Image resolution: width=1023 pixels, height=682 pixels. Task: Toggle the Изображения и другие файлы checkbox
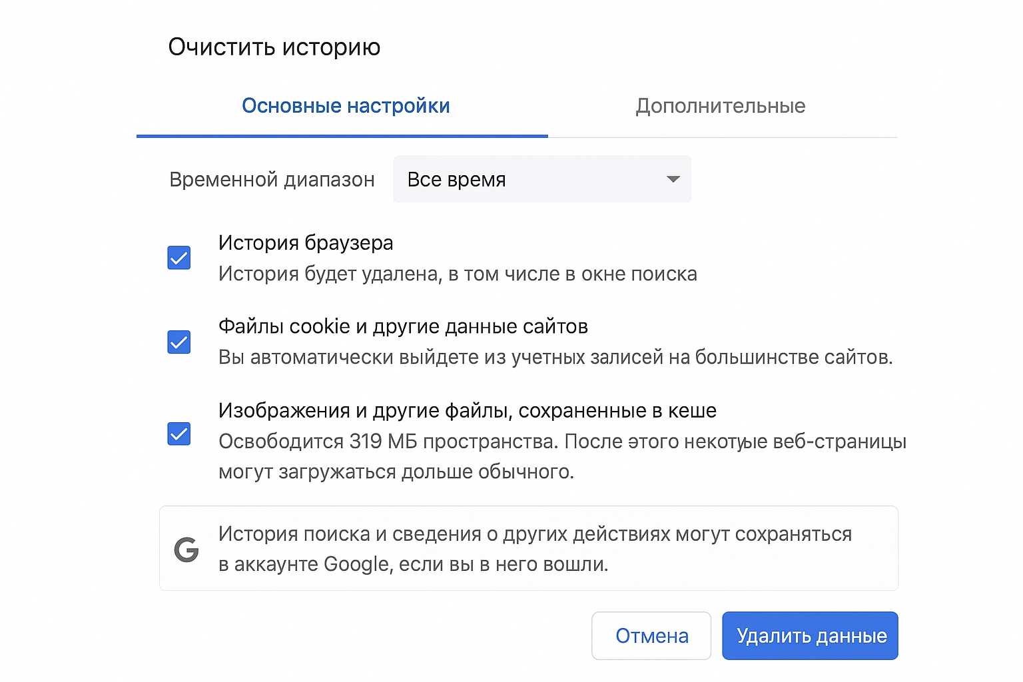(x=178, y=434)
